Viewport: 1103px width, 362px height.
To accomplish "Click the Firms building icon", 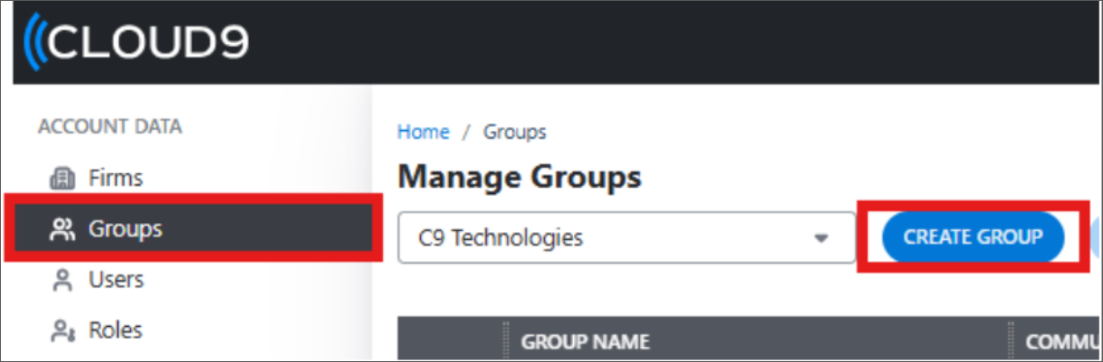I will tap(61, 179).
